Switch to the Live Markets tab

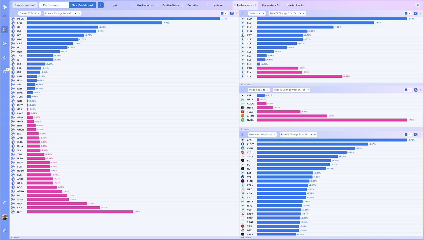(x=145, y=5)
